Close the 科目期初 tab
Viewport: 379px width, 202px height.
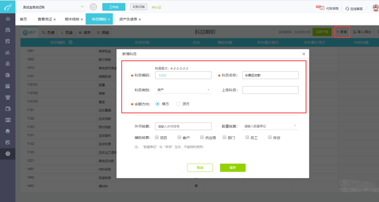[x=109, y=19]
